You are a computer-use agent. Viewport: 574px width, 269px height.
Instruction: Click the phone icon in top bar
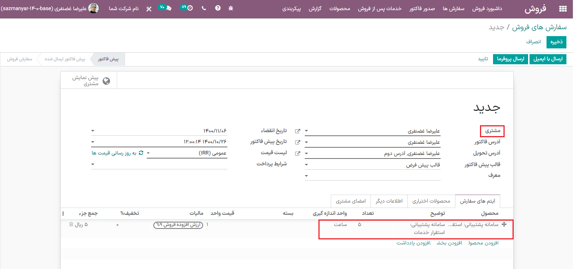coord(204,8)
